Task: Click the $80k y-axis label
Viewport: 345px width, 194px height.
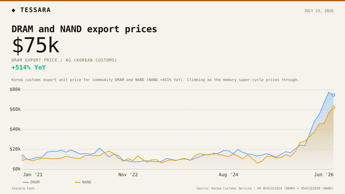Action: click(15, 89)
